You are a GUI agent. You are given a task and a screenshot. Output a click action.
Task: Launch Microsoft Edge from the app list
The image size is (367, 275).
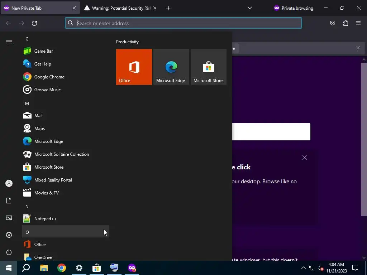click(66, 141)
